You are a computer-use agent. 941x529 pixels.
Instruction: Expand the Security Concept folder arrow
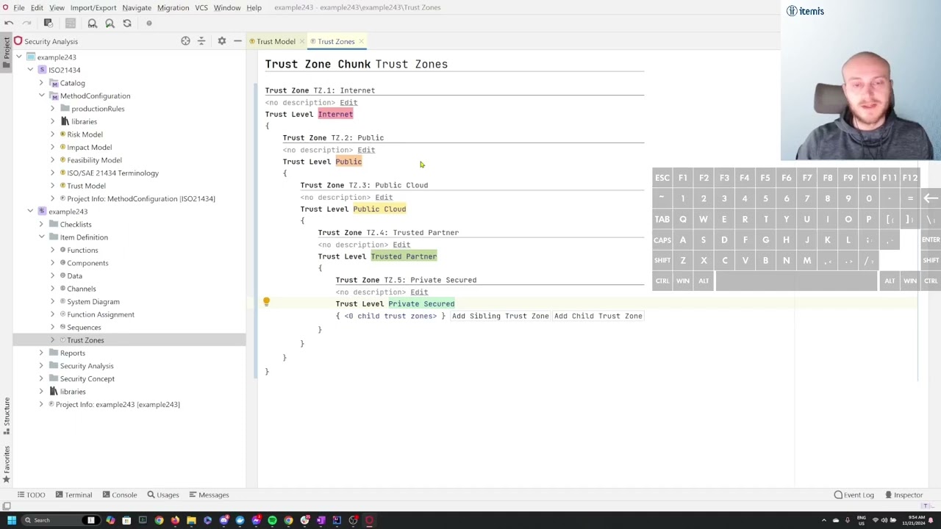click(x=41, y=378)
